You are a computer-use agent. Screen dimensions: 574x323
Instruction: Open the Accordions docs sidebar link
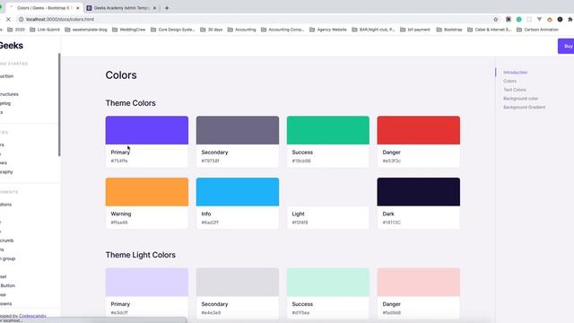(x=5, y=205)
